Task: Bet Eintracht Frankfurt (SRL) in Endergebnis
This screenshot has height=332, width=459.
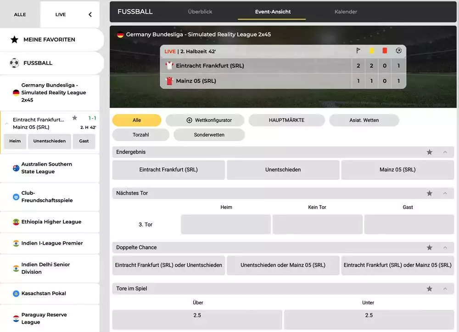Action: point(168,170)
